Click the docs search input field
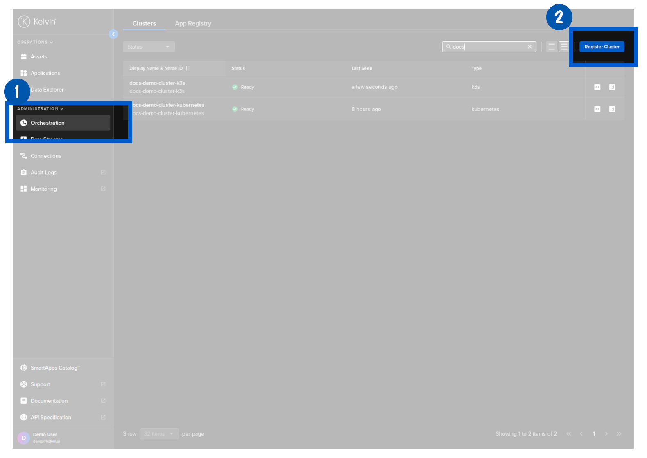 (x=487, y=47)
